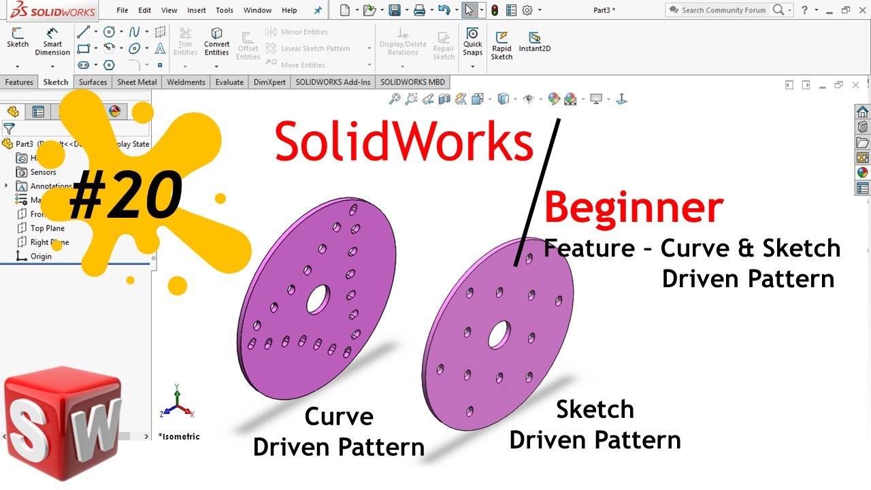Pin the SolidWorks menu bar
This screenshot has height=490, width=871.
coord(318,10)
